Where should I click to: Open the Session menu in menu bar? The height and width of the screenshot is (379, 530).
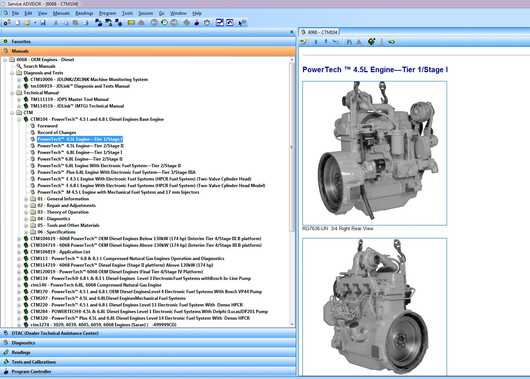click(x=146, y=13)
